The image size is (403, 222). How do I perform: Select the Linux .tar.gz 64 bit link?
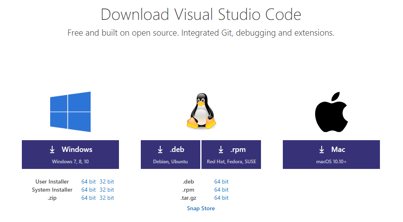tap(221, 198)
